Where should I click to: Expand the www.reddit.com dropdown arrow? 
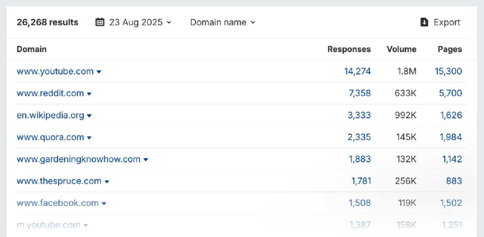tap(89, 94)
